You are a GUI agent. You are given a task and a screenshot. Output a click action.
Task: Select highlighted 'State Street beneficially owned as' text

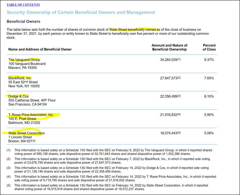(x=135, y=29)
